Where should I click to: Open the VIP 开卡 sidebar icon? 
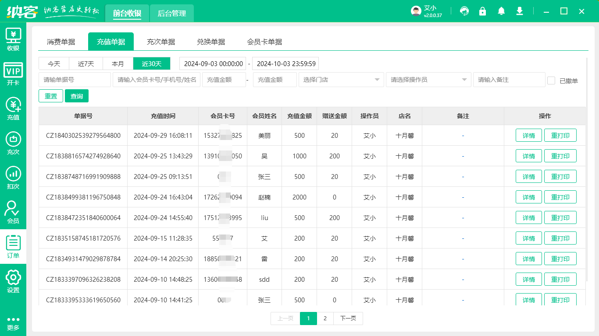13,74
